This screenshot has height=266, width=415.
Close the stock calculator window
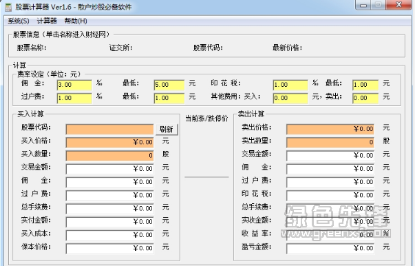(398, 5)
